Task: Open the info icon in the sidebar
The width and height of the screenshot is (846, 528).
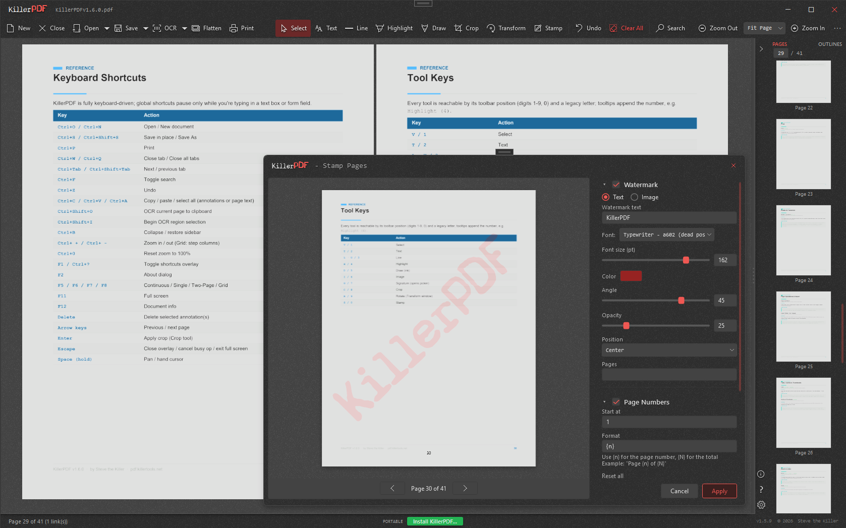Action: (x=761, y=474)
